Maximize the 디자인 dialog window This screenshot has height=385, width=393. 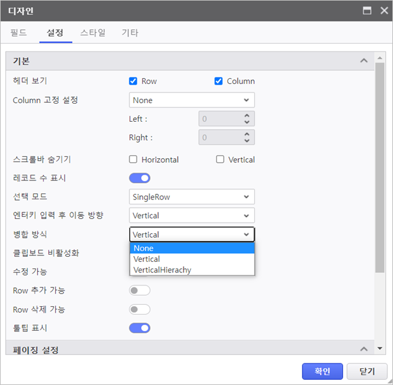pos(367,11)
